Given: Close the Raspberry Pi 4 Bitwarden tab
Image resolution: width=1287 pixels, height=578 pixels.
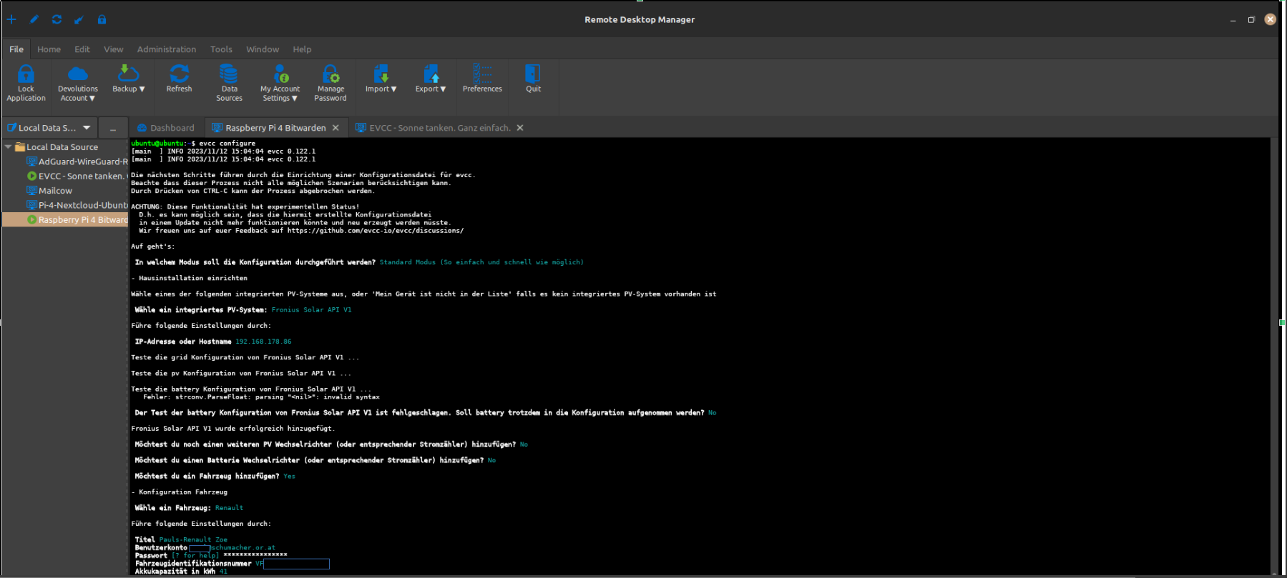Looking at the screenshot, I should tap(336, 128).
